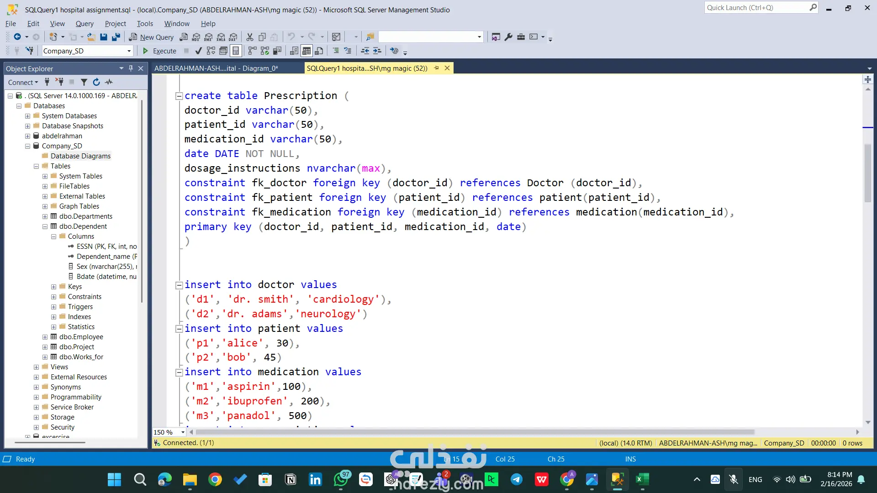
Task: Click the Cut scissors icon
Action: (250, 37)
